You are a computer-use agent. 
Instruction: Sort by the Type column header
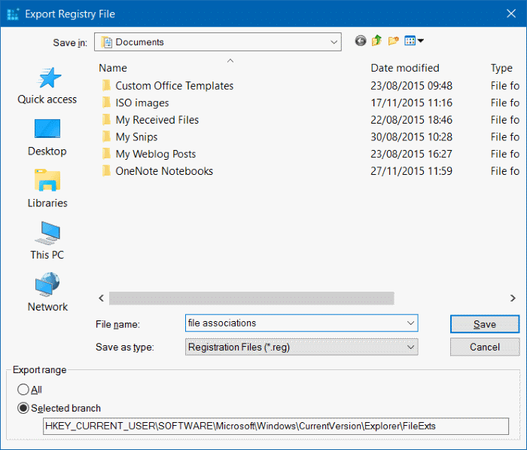501,68
